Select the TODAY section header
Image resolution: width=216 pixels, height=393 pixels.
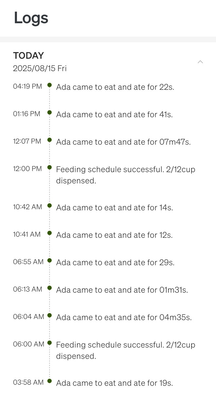(x=28, y=55)
